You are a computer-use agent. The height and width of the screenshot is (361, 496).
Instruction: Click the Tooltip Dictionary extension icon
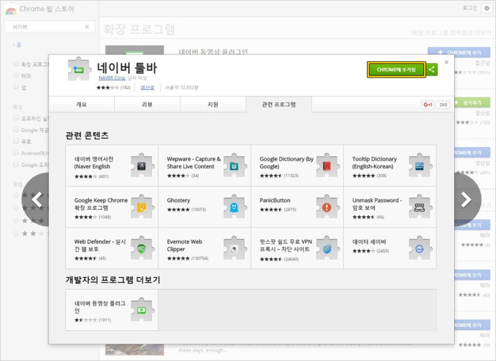(x=420, y=166)
